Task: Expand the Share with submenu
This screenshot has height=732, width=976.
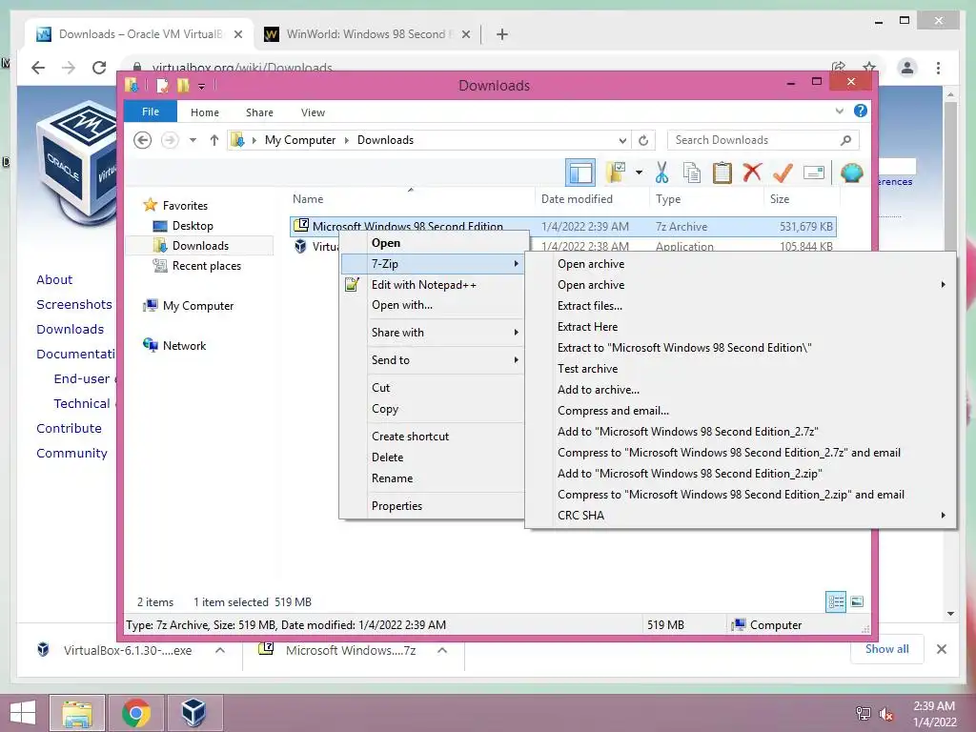Action: pos(434,333)
